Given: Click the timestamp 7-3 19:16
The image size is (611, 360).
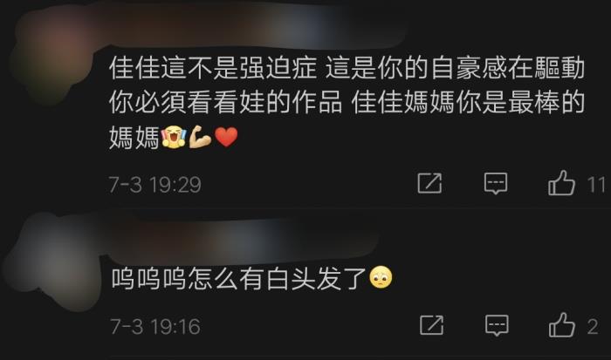Looking at the screenshot, I should (x=155, y=327).
